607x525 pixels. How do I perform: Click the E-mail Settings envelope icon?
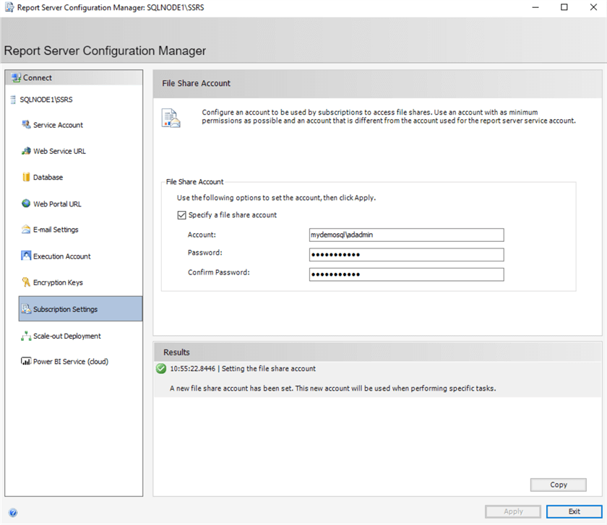coord(26,230)
